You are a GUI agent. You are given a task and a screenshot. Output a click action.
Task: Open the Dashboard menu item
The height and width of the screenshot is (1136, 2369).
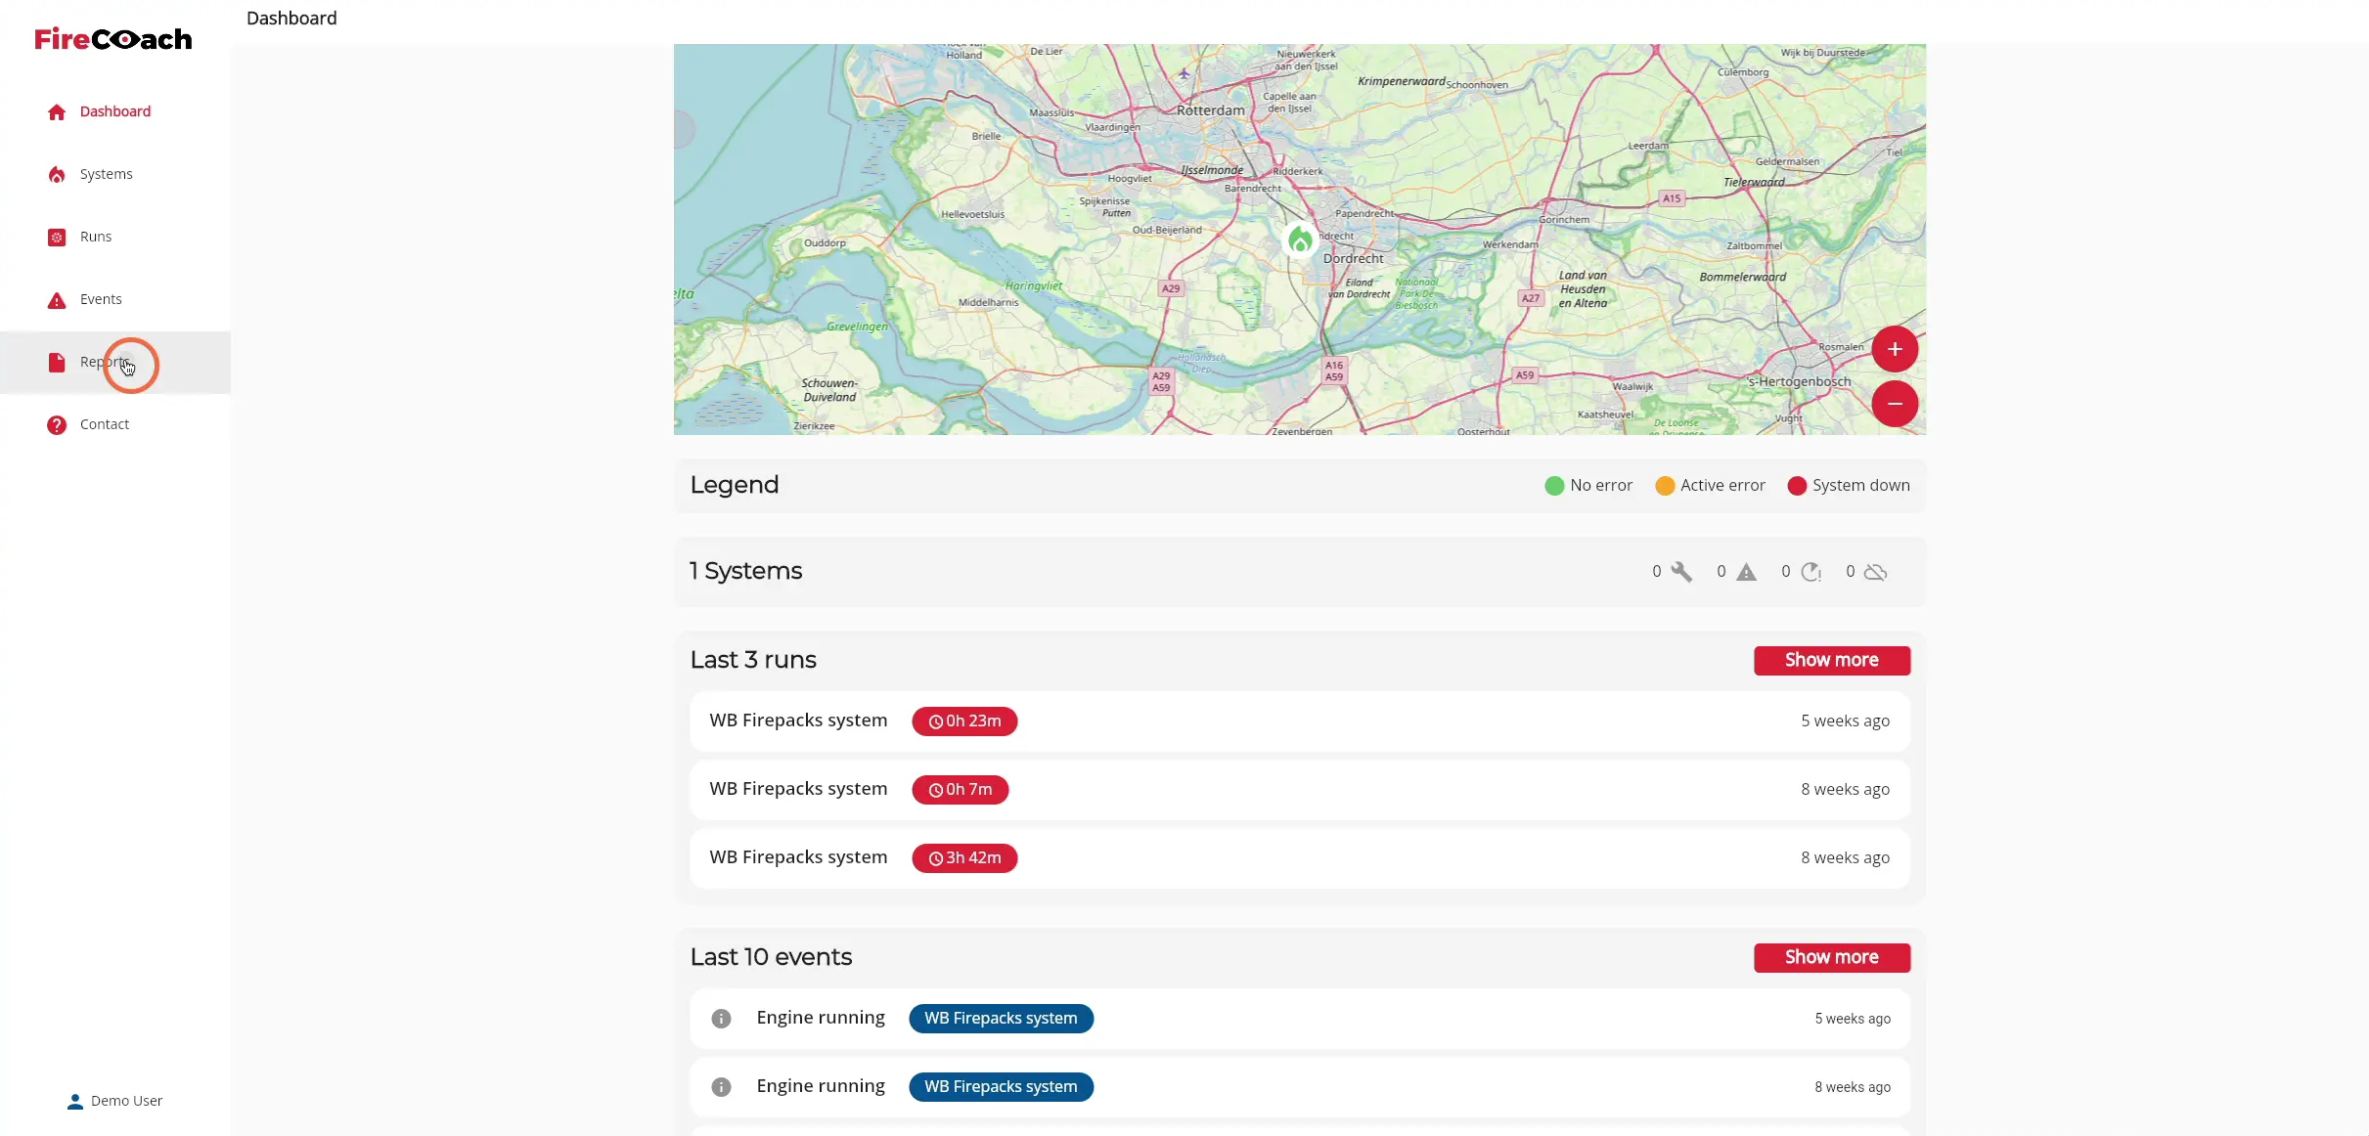(115, 111)
